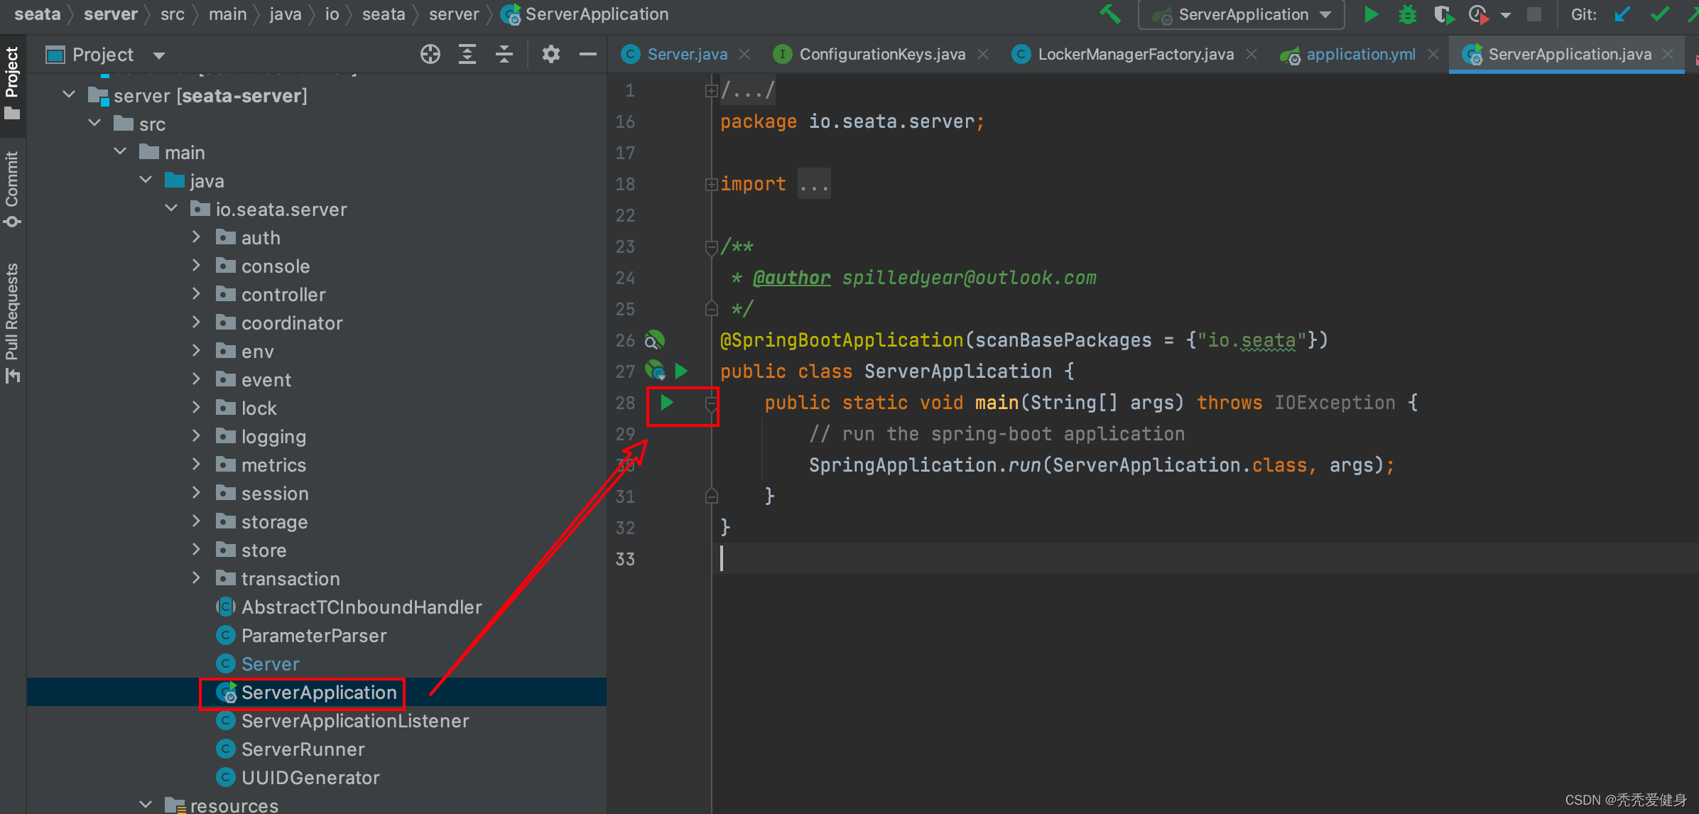
Task: Hide the Project panel with minus icon
Action: pos(587,54)
